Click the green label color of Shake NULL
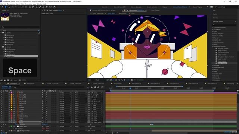The height and width of the screenshot is (134, 239). [x=12, y=127]
